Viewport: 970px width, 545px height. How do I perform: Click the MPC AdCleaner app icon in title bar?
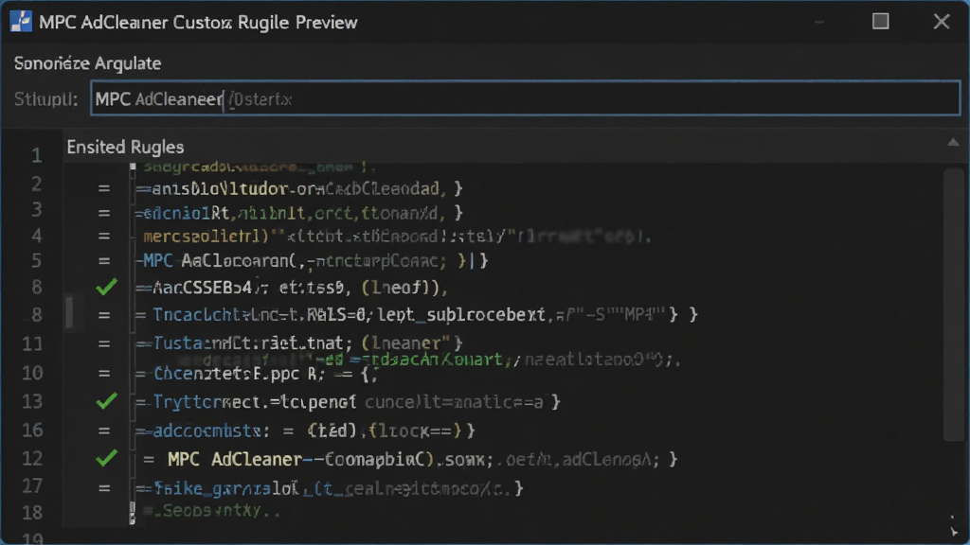pyautogui.click(x=21, y=22)
